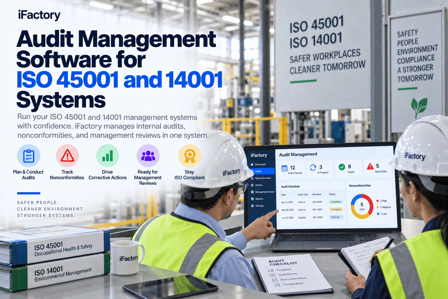The height and width of the screenshot is (299, 448).
Task: Click the 1 Low legend label
Action: [x=384, y=214]
